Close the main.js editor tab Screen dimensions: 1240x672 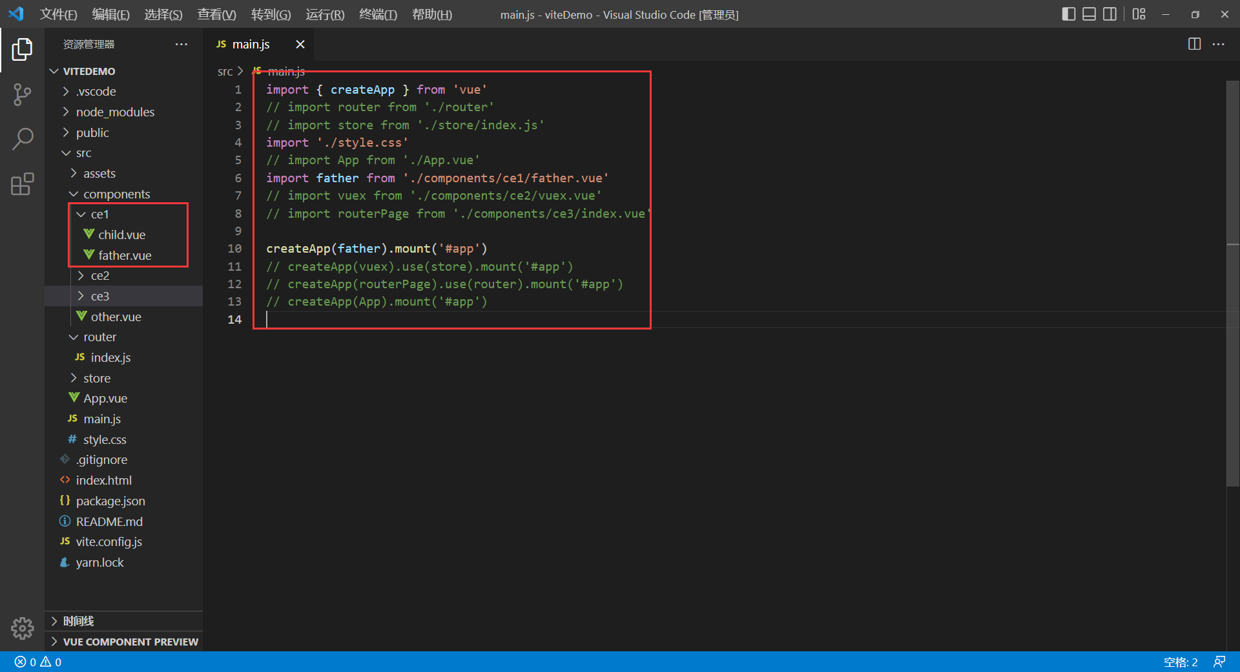[x=300, y=44]
